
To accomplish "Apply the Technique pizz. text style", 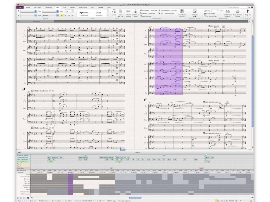I will click(x=99, y=13).
